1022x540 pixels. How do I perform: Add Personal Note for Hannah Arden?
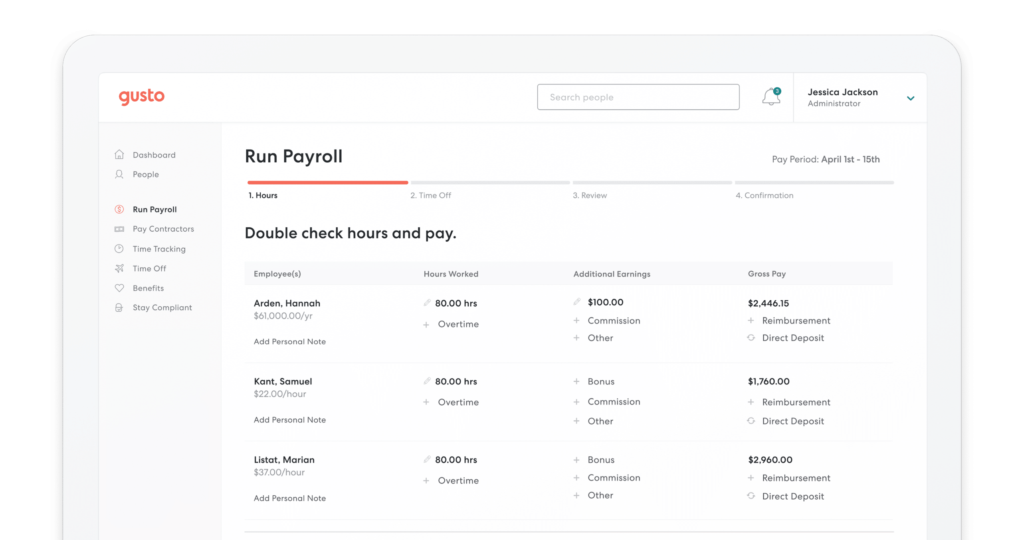[x=290, y=341]
